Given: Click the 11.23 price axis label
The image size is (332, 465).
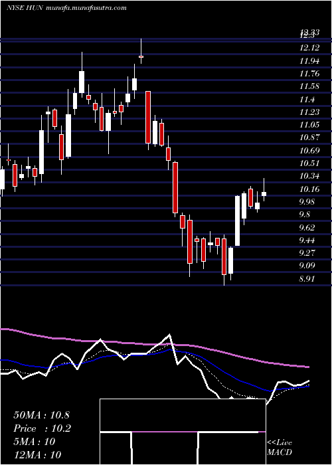Looking at the screenshot, I should [309, 112].
